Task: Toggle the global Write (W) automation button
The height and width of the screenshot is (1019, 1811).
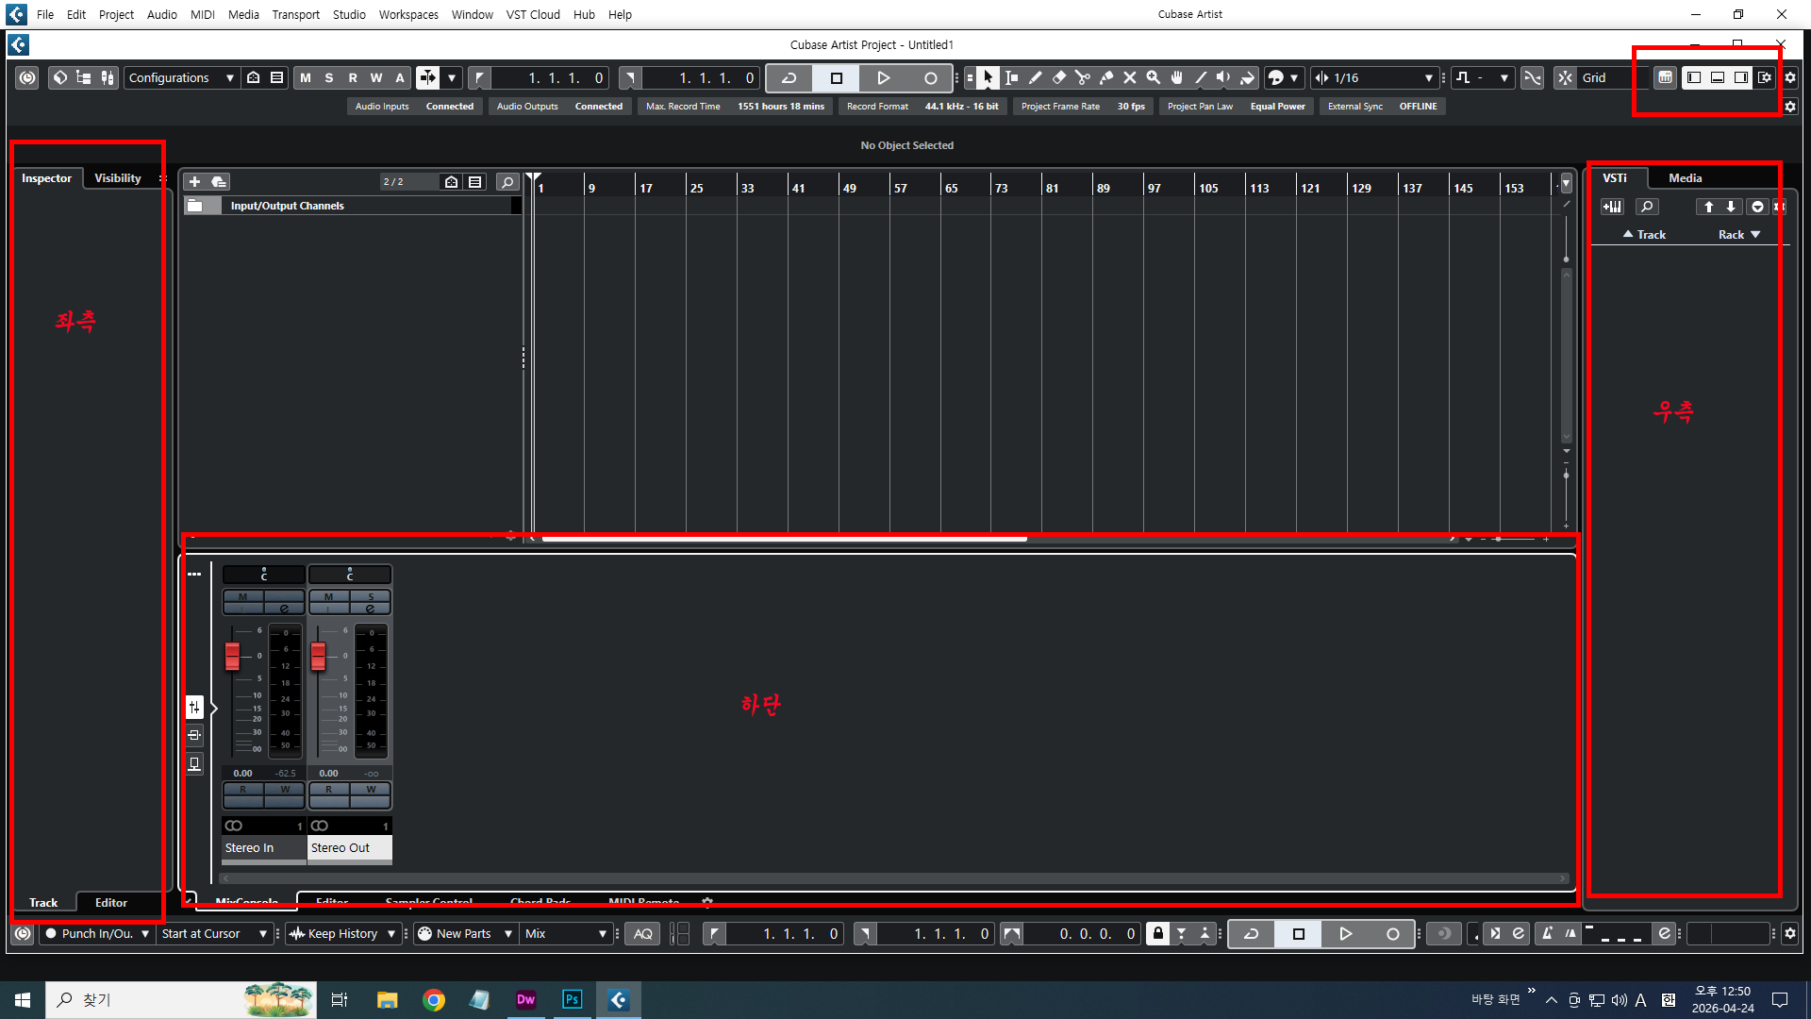Action: tap(376, 78)
